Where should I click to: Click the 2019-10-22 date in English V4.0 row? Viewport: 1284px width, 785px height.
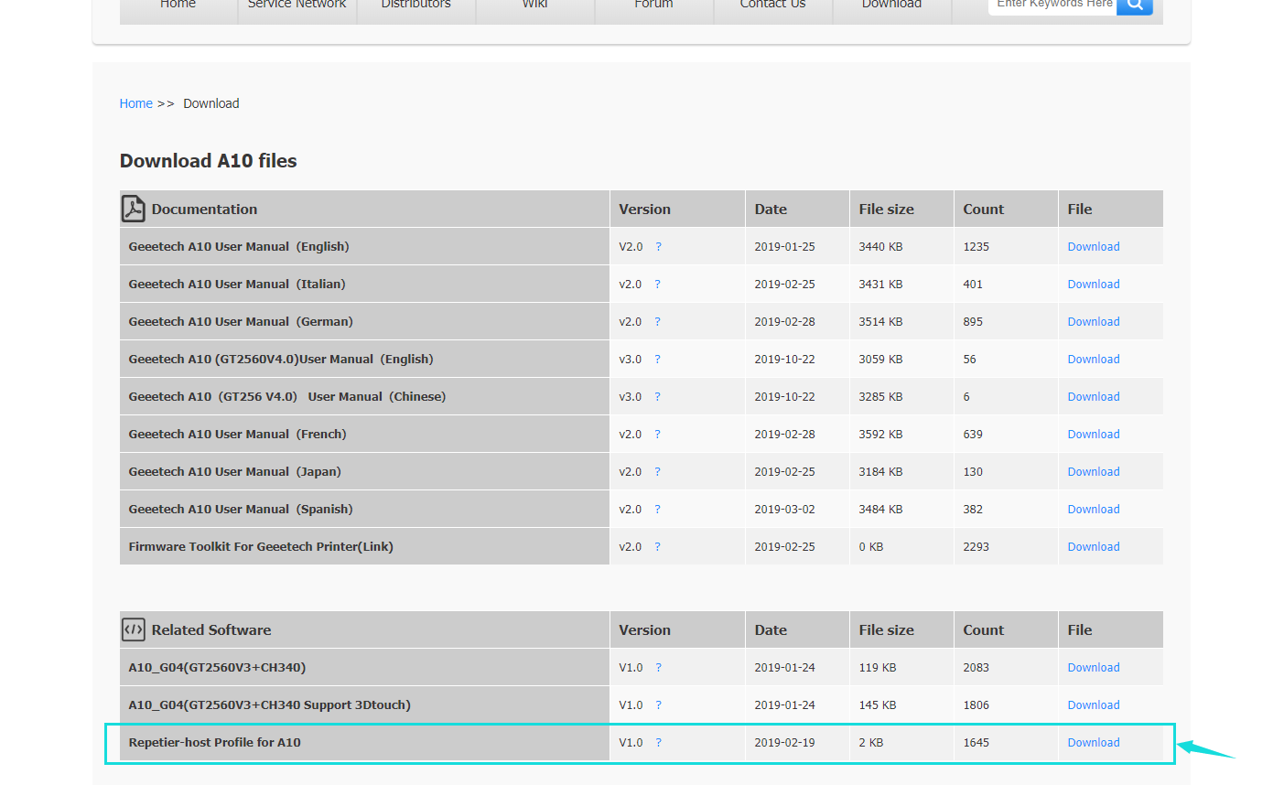point(784,360)
